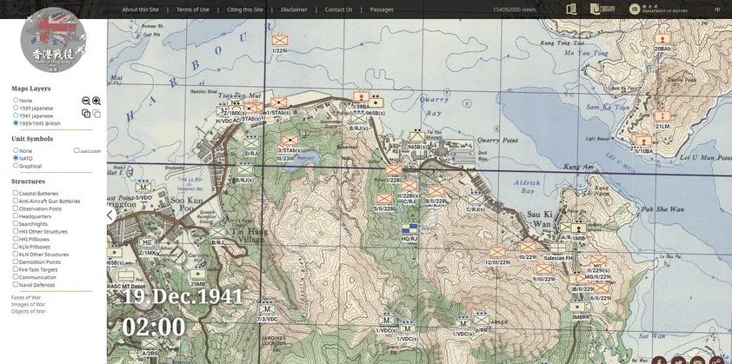This screenshot has height=364, width=732.
Task: Click the I/38BA unit marker
Action: click(x=362, y=96)
